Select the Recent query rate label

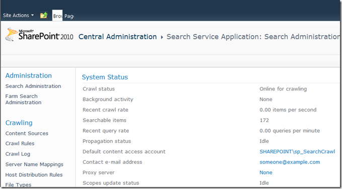tap(106, 131)
